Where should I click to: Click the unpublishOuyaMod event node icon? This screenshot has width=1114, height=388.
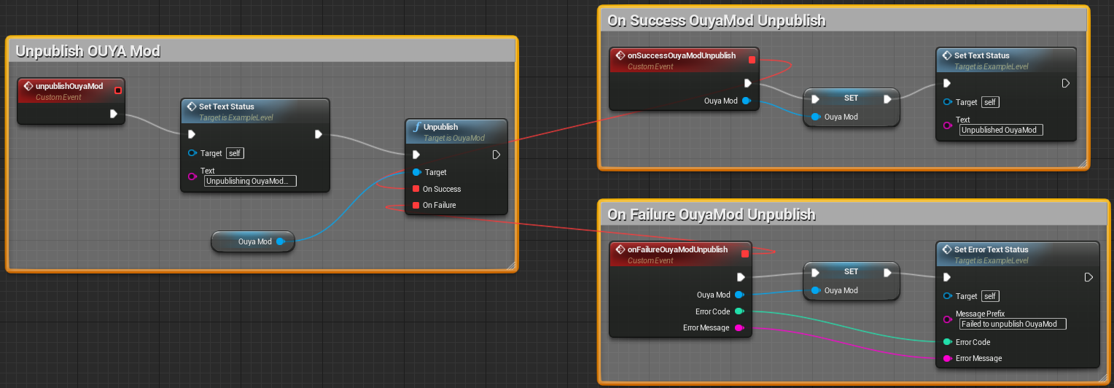pos(28,86)
